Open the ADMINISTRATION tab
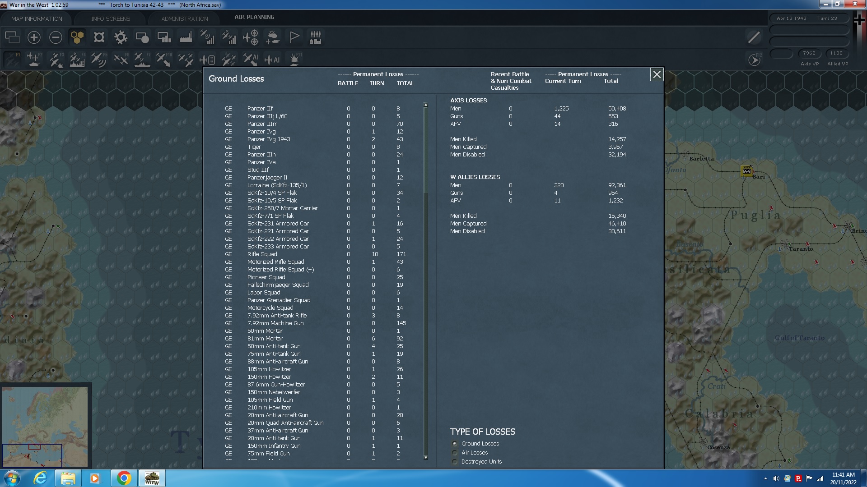Image resolution: width=867 pixels, height=487 pixels. [183, 18]
